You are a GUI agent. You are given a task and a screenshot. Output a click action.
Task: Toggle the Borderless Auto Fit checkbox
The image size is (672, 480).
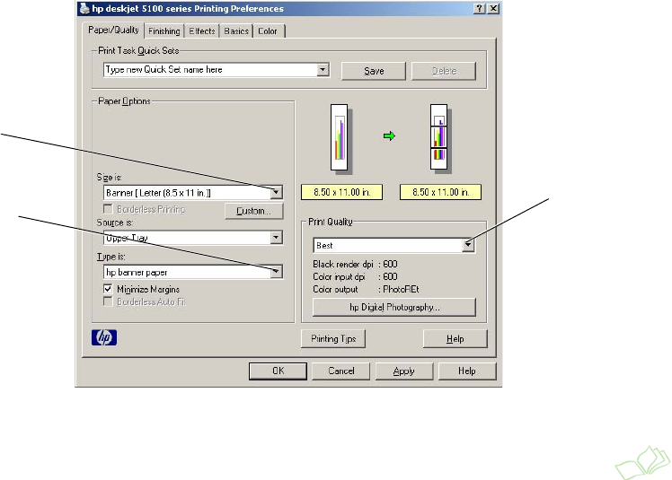point(108,301)
